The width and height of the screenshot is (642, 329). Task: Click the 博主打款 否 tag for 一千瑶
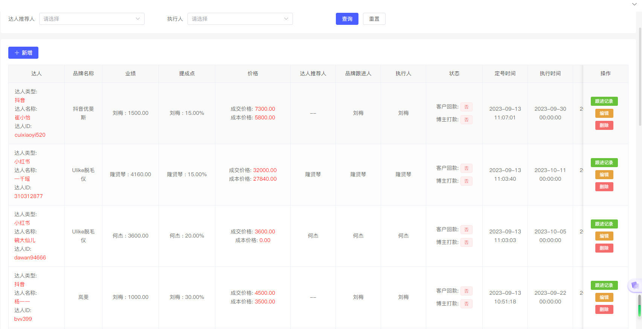466,181
